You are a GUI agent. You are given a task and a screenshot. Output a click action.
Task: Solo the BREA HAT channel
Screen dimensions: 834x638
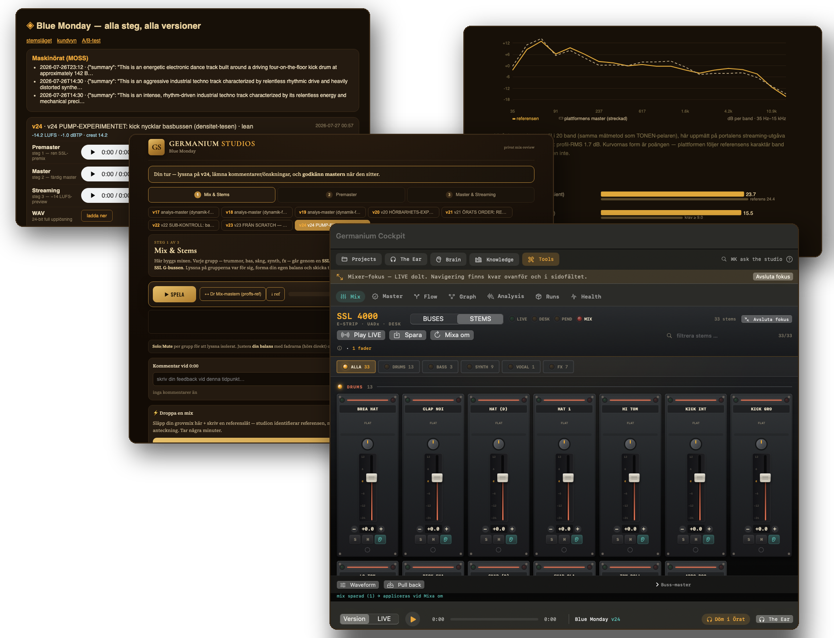pos(355,539)
